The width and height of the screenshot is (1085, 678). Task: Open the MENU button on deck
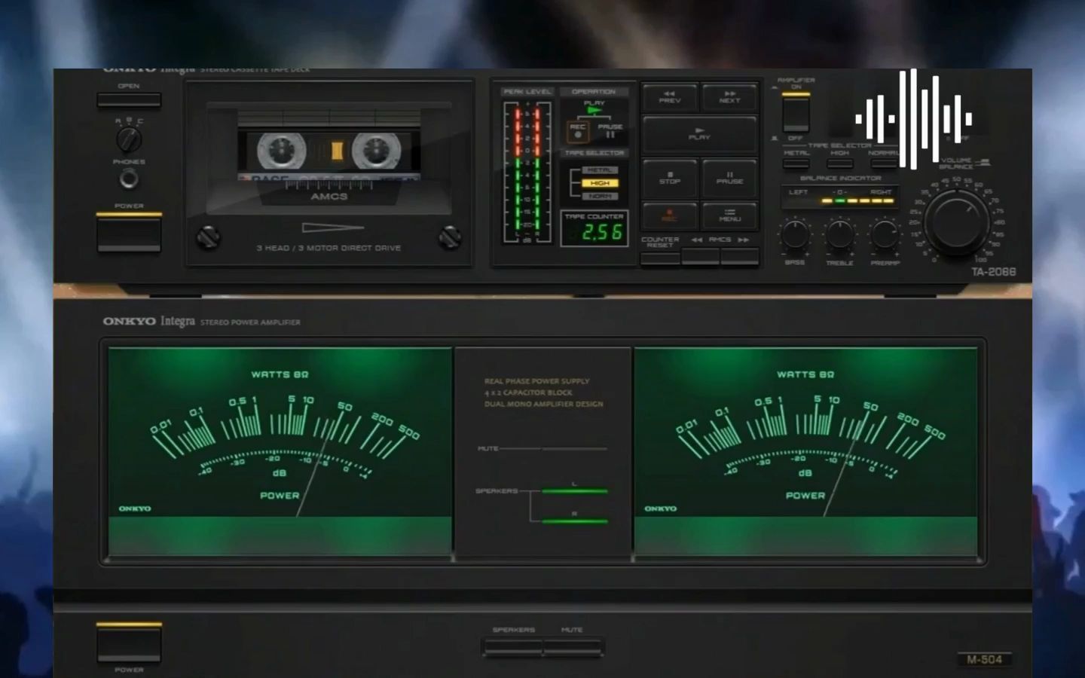coord(729,216)
